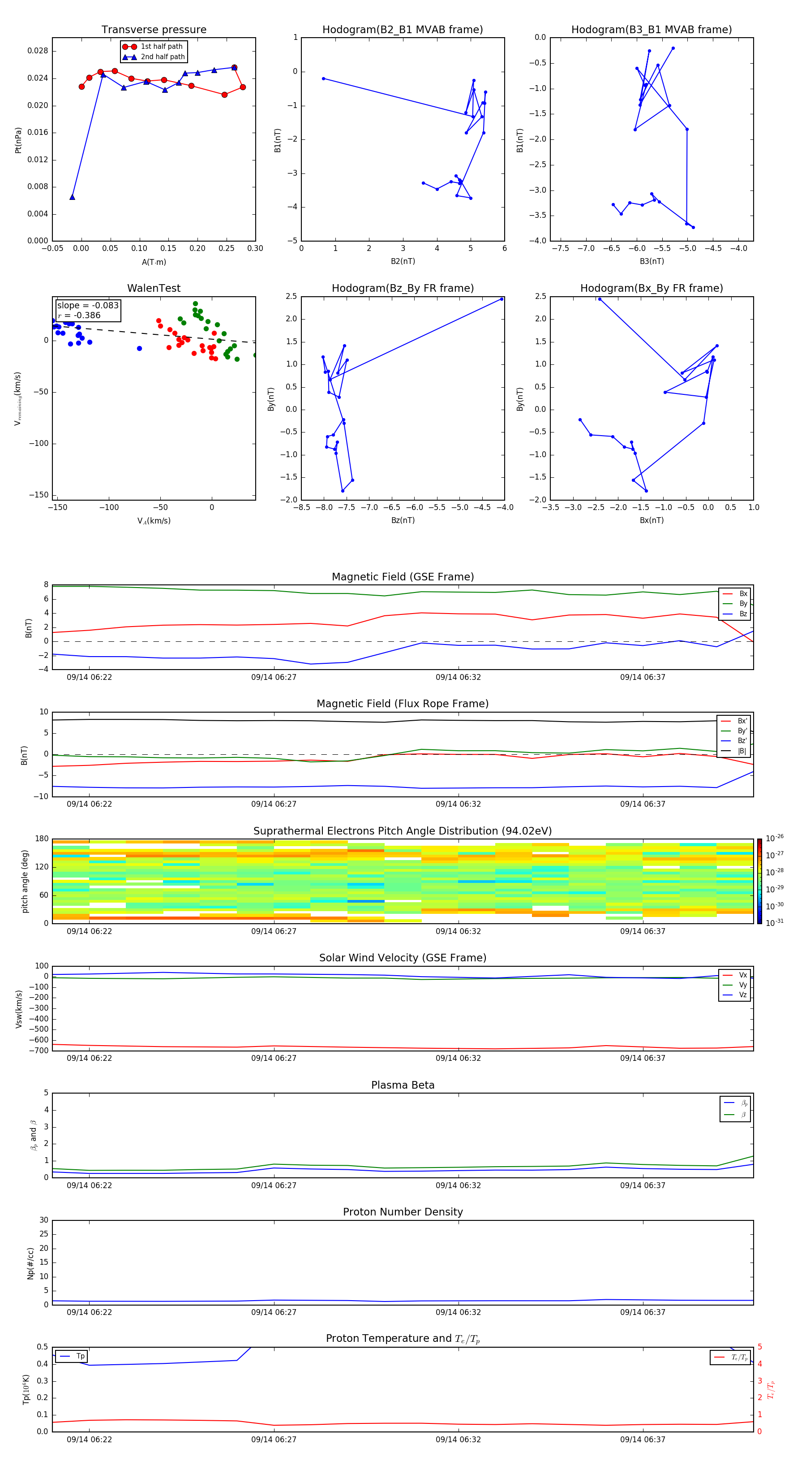Click the Te/Tp legend box
The width and height of the screenshot is (806, 1479).
730,1358
